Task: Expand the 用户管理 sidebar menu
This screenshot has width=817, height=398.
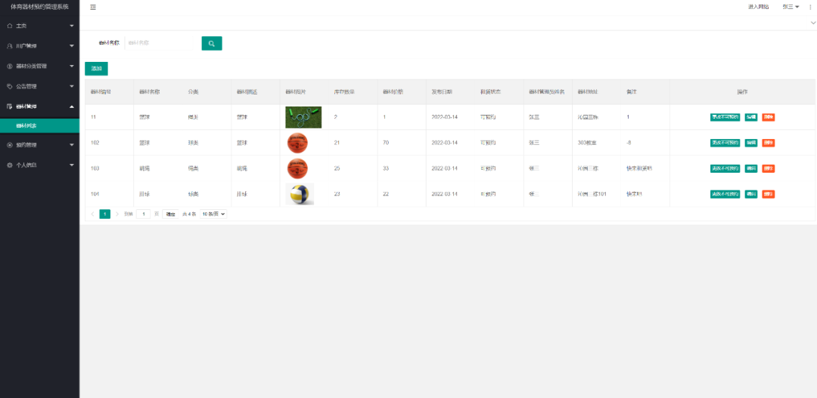Action: click(x=39, y=46)
